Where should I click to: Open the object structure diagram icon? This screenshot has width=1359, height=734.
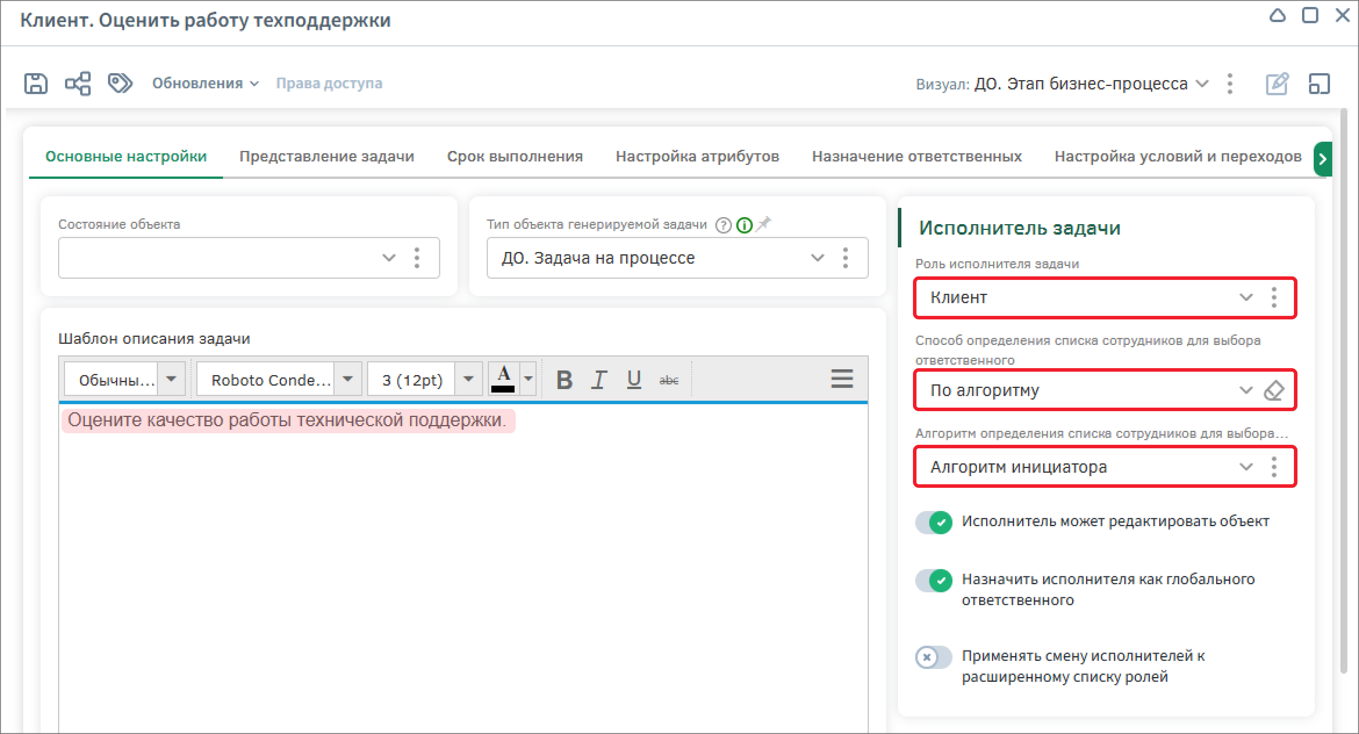click(78, 84)
